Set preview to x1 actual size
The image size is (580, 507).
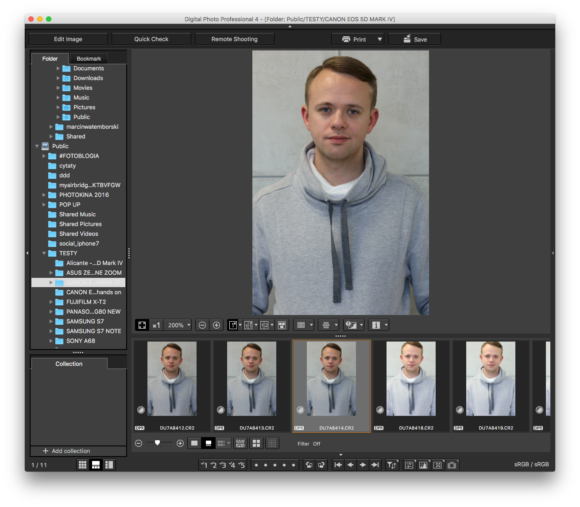[x=156, y=325]
